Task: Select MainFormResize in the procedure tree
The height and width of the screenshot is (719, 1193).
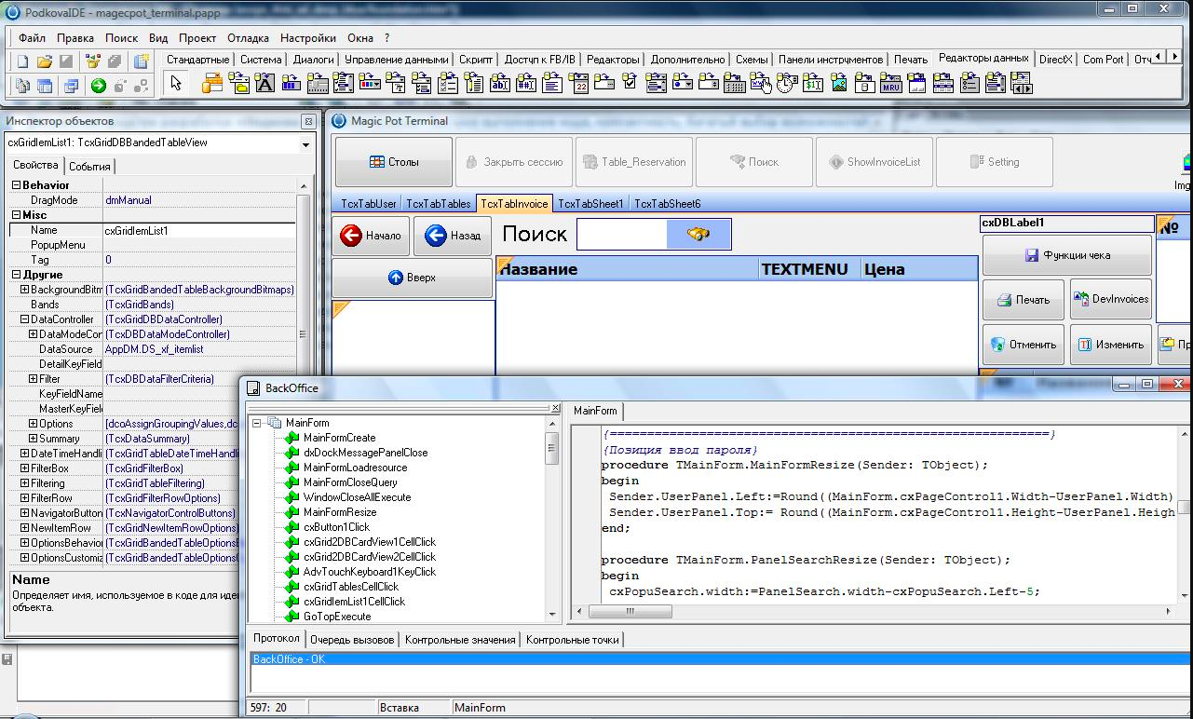Action: point(339,512)
